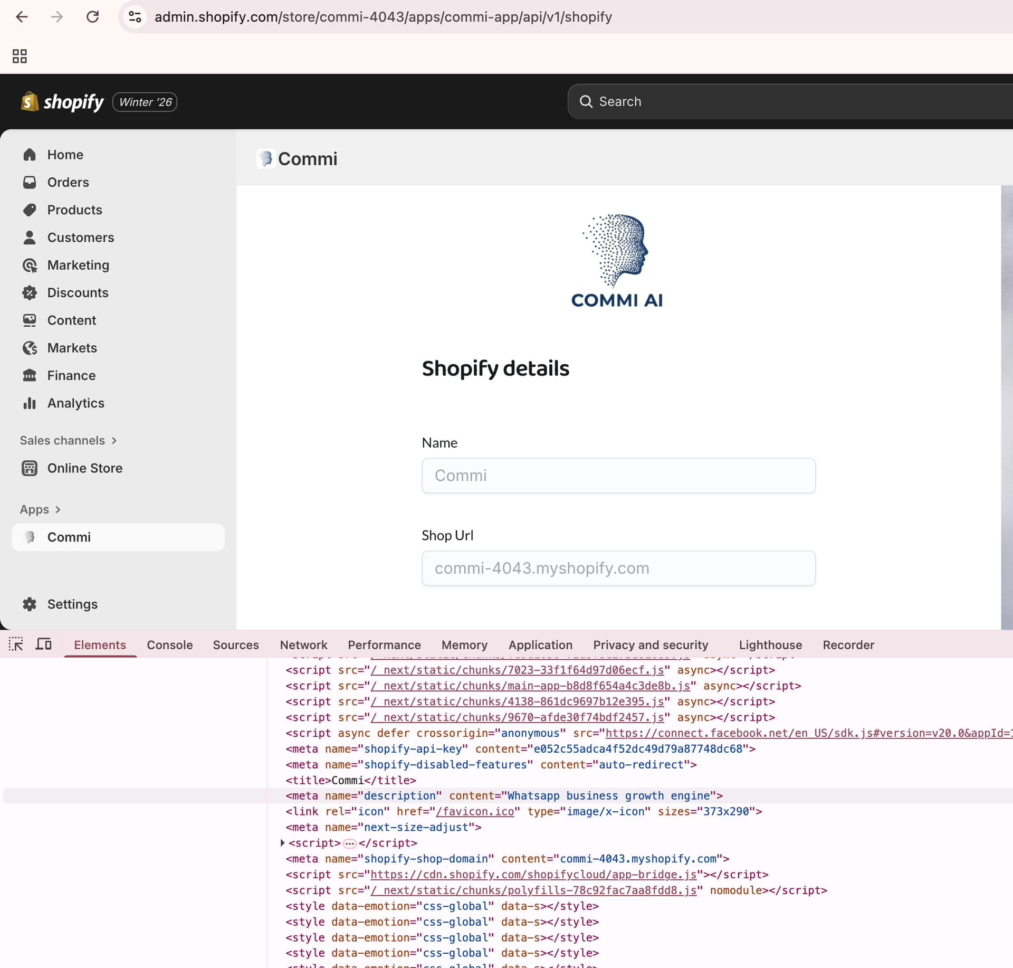
Task: Go to Analytics in the sidebar
Action: tap(75, 403)
